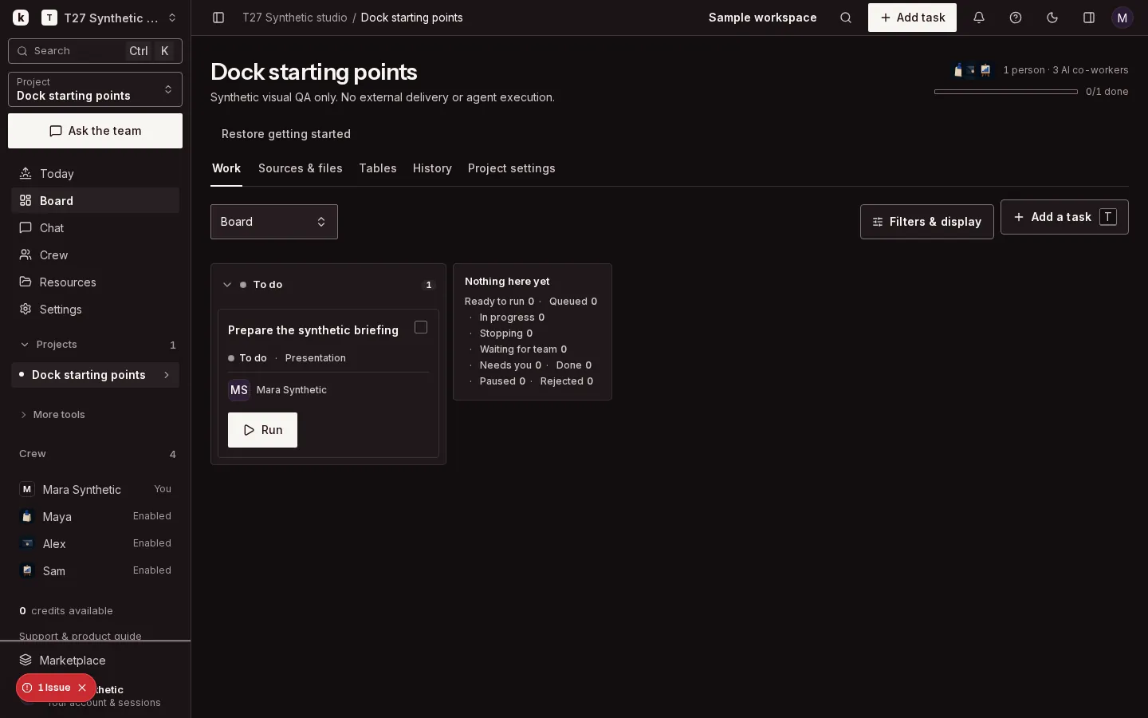Click Add a task on the board

(x=1064, y=217)
